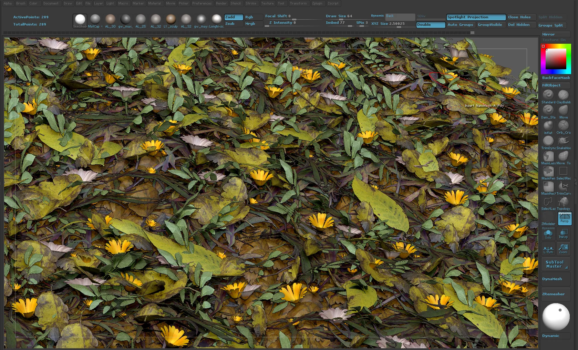578x350 pixels.
Task: Select the Inflat brush
Action: (x=548, y=126)
